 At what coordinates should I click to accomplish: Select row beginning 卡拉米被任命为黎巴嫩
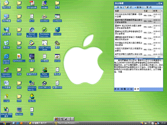coord(137,15)
